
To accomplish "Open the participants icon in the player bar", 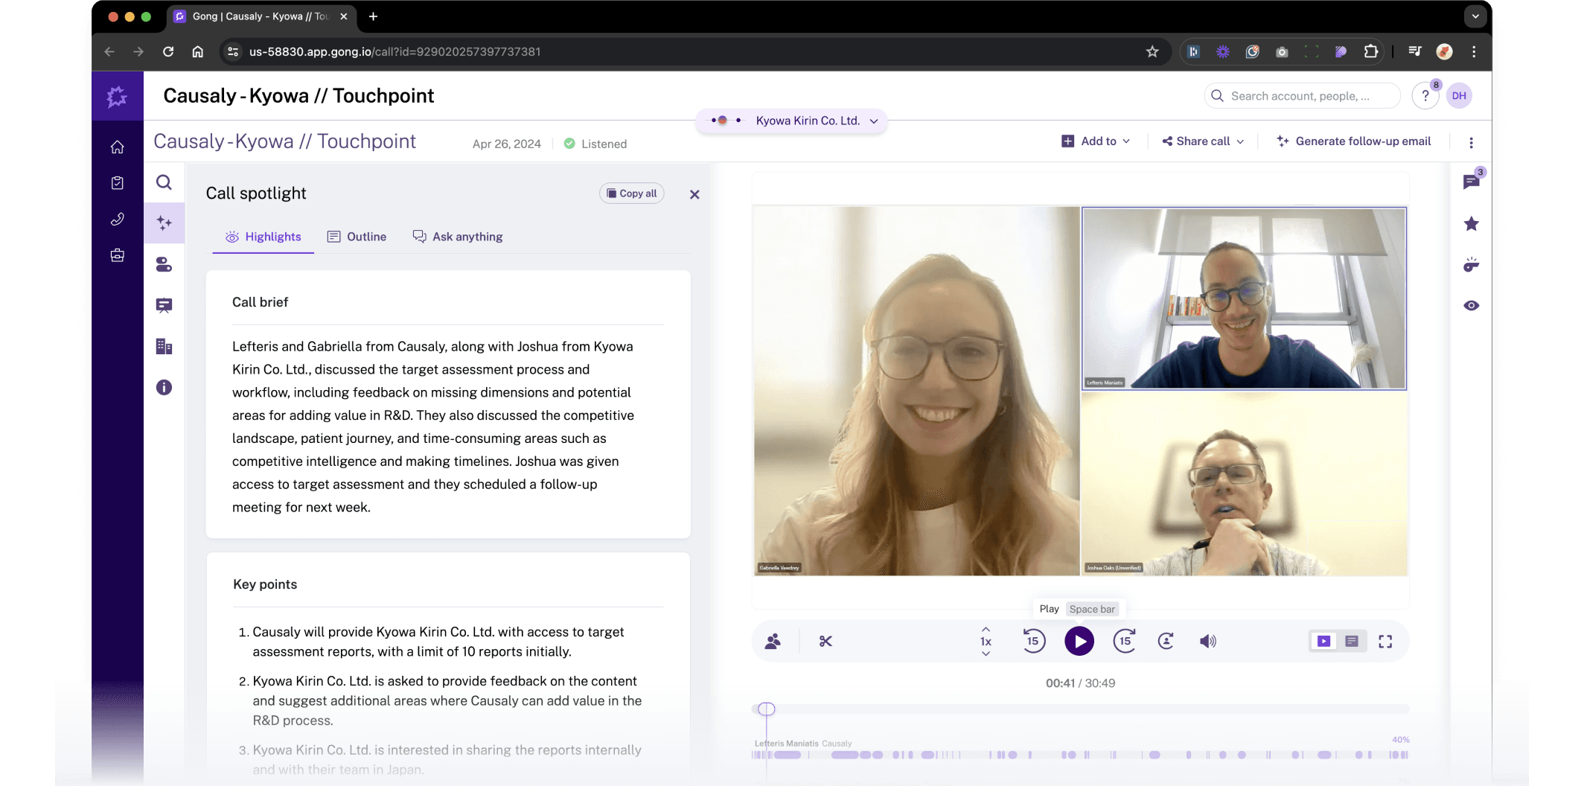I will [x=773, y=641].
